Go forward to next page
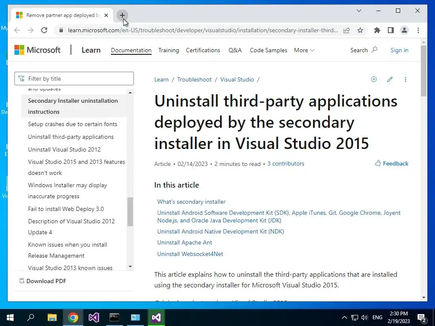435x326 pixels. 31,30
